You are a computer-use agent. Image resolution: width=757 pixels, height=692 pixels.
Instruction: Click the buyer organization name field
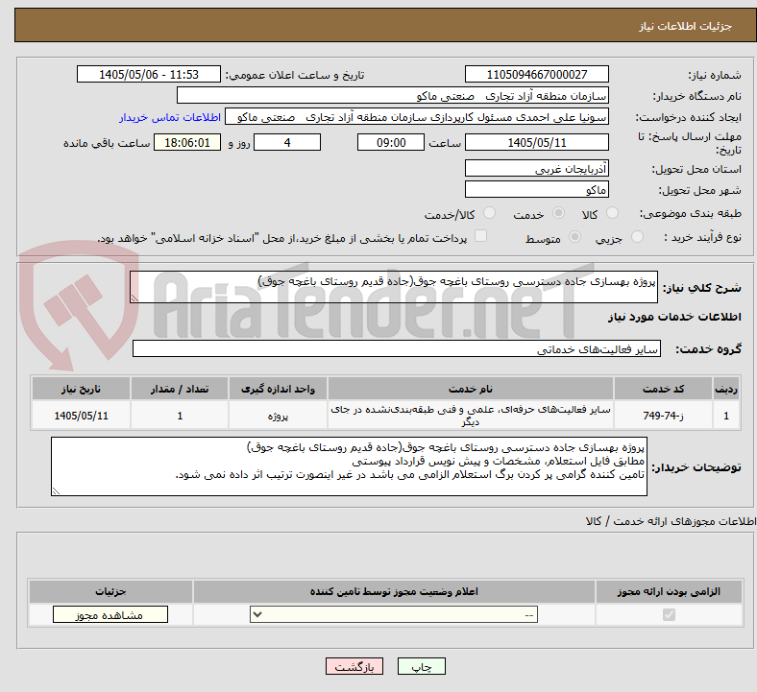click(x=393, y=95)
